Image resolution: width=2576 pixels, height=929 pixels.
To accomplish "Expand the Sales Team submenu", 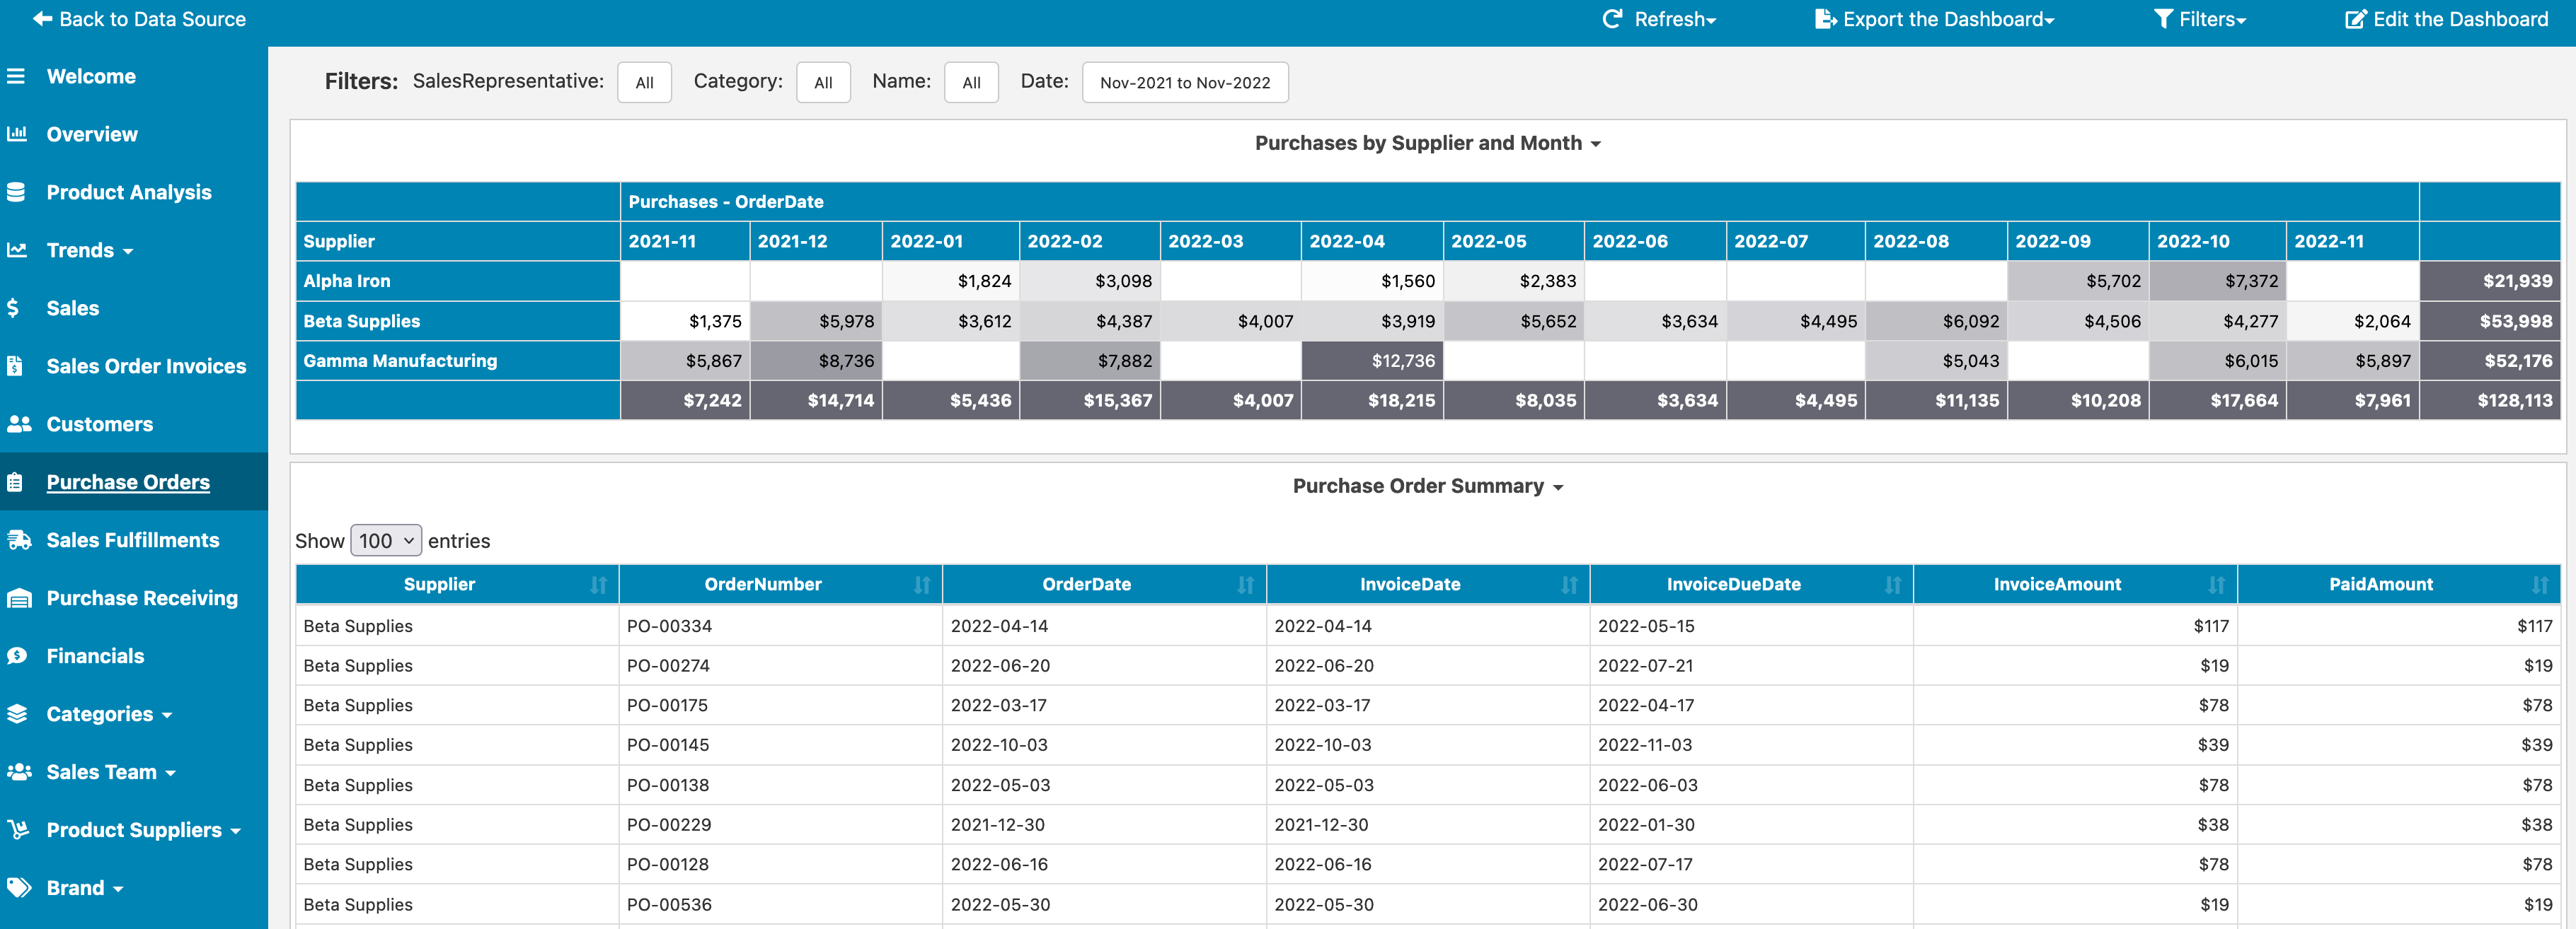I will (x=170, y=773).
